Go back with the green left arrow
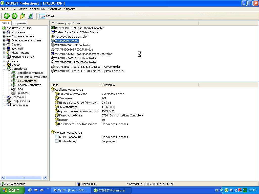Image resolution: width=259 pixels, height=194 pixels. [7, 16]
